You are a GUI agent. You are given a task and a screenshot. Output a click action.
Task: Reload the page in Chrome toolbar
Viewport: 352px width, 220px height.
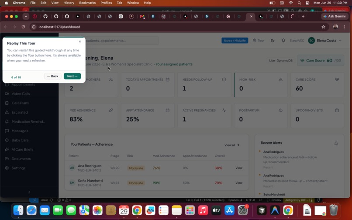23,27
